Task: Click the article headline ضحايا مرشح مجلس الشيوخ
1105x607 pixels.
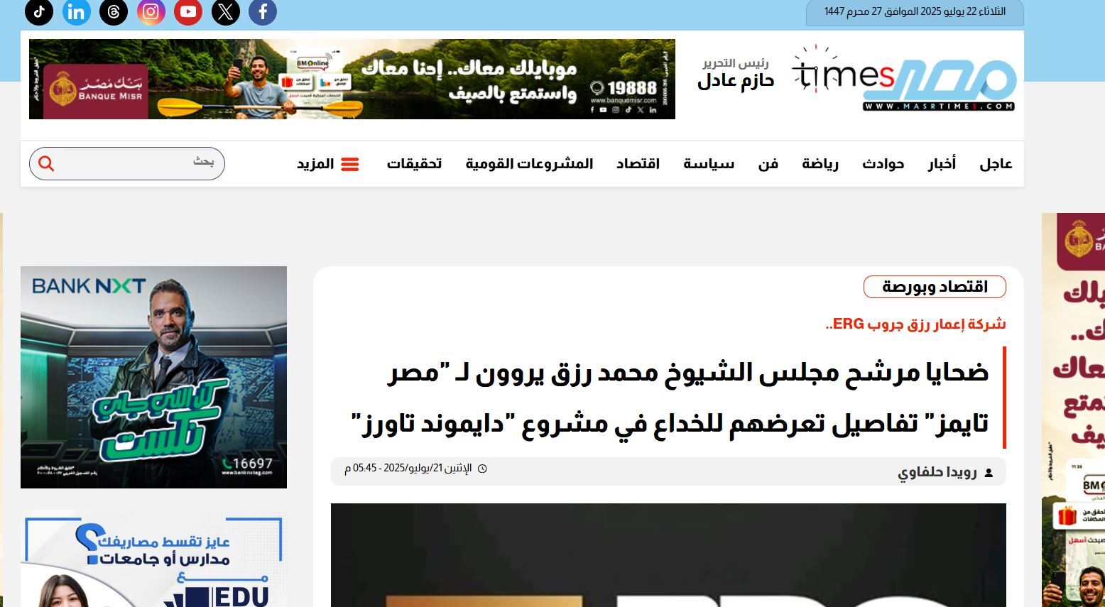Action: coord(670,398)
